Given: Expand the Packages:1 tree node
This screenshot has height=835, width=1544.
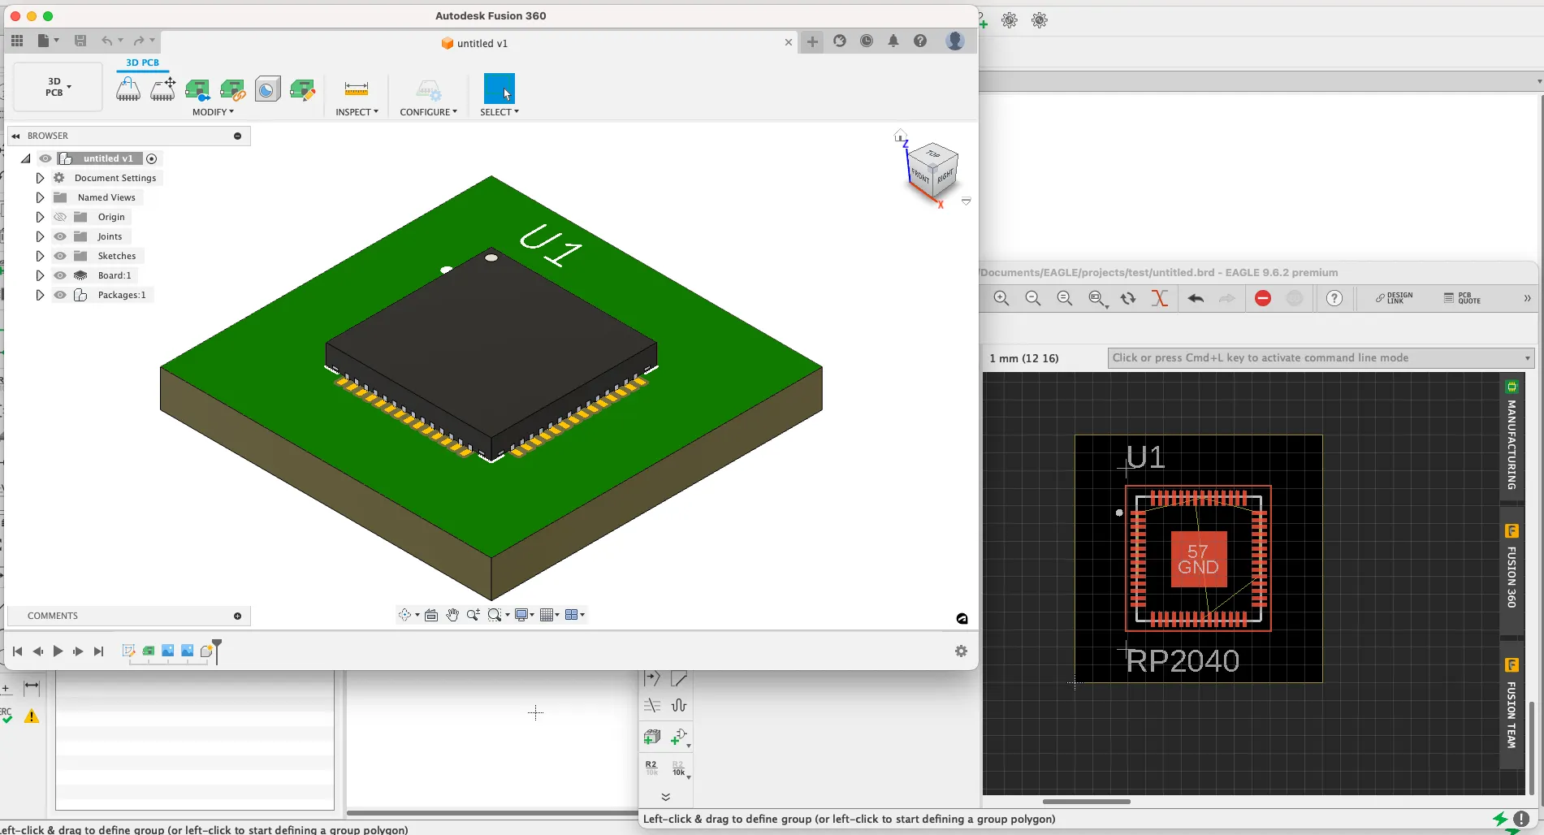Looking at the screenshot, I should (x=40, y=295).
